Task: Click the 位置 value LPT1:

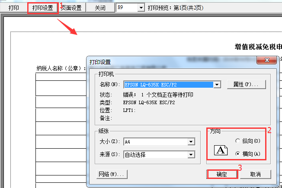Action: pos(129,110)
